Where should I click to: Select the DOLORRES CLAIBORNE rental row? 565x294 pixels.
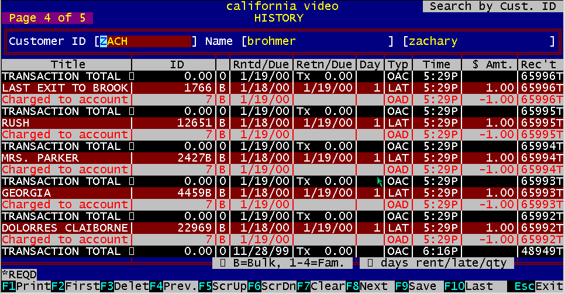(x=66, y=228)
